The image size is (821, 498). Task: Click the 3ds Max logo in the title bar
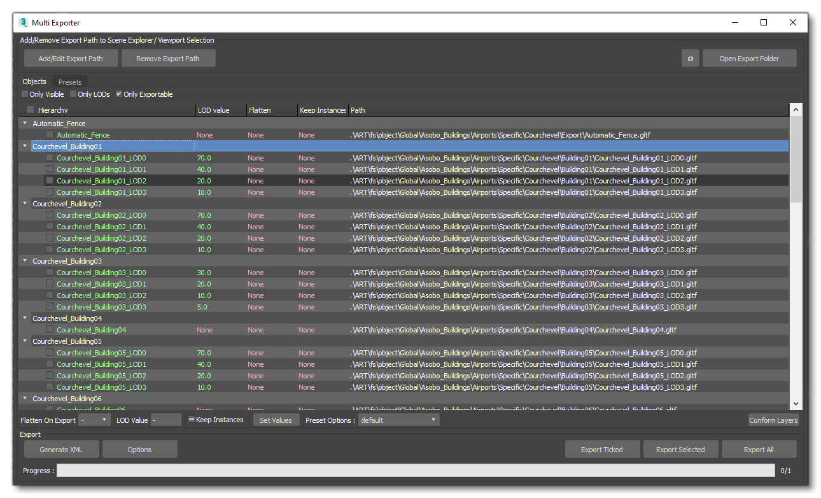pos(22,22)
